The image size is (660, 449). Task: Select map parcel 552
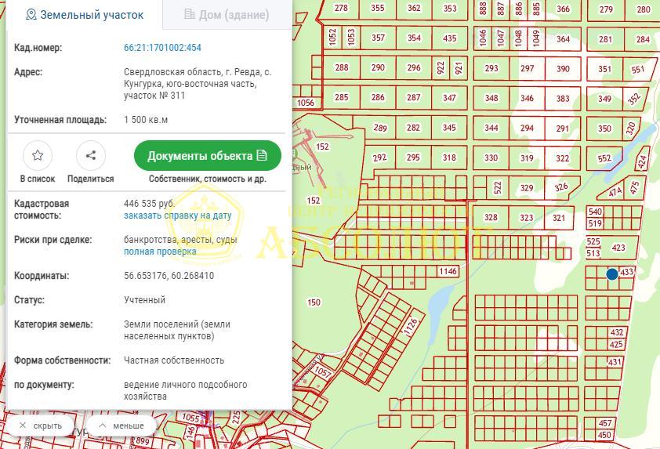tap(604, 158)
